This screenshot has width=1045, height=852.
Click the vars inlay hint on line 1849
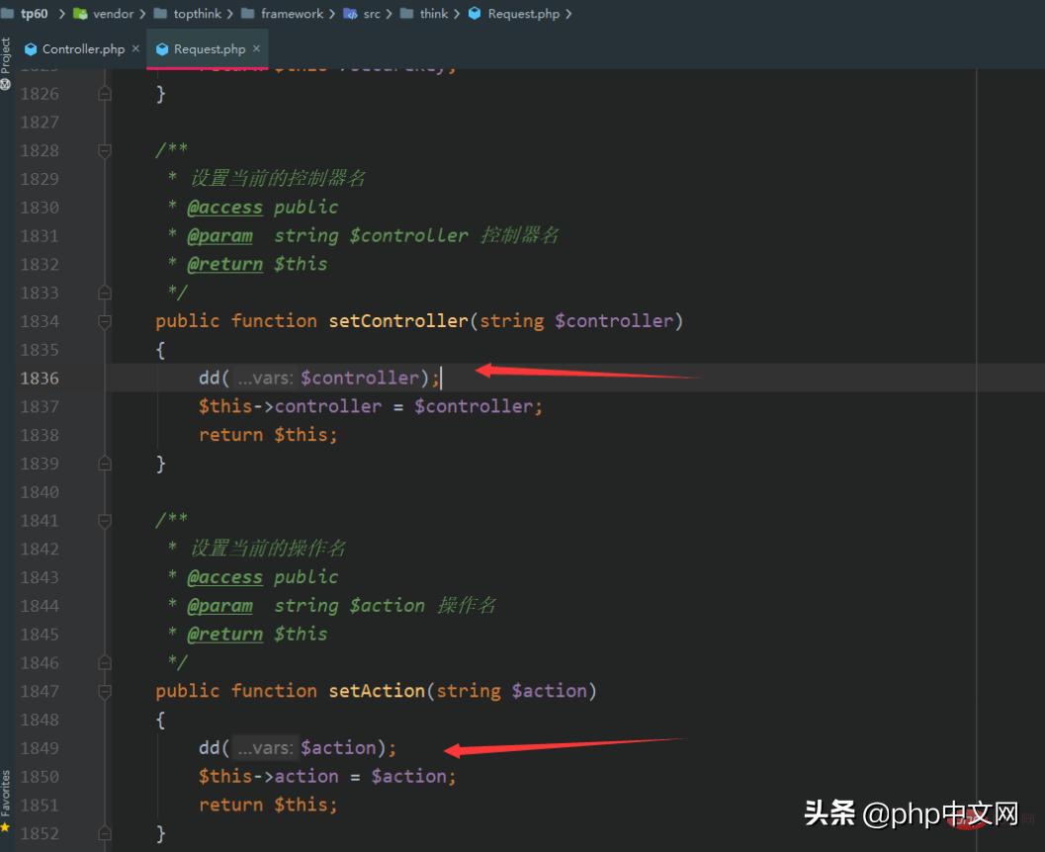pos(265,748)
